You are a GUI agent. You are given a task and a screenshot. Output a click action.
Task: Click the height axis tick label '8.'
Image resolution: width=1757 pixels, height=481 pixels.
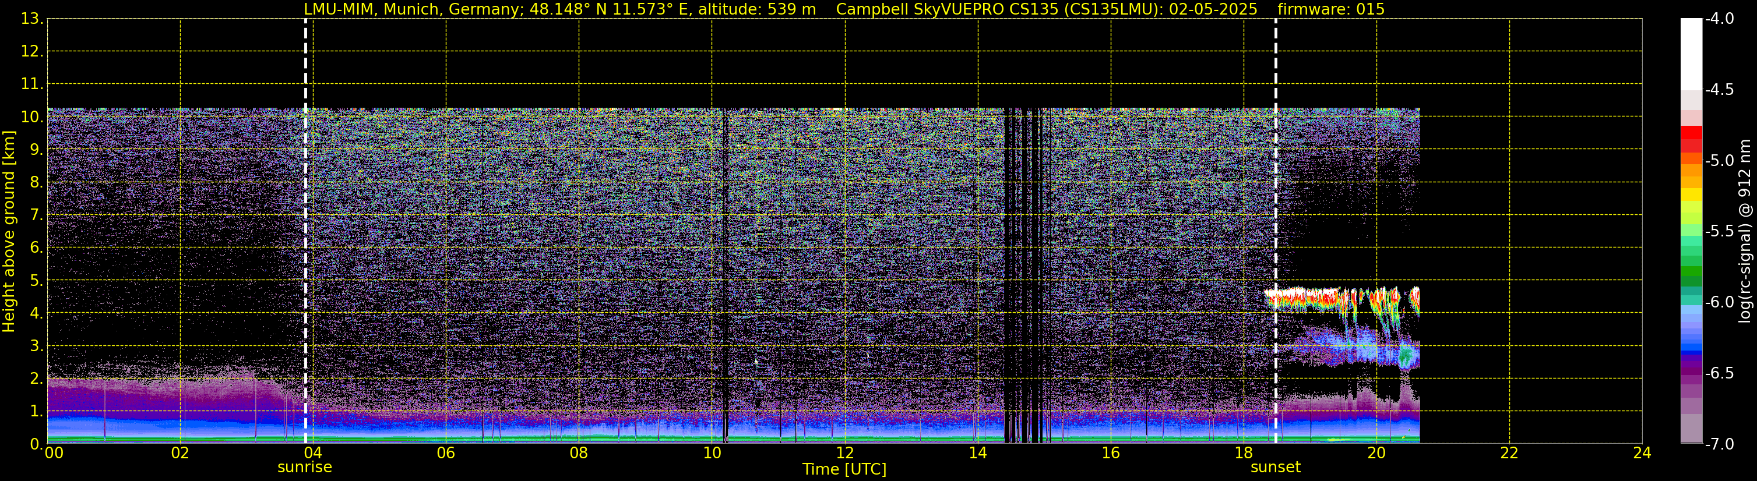coord(36,183)
